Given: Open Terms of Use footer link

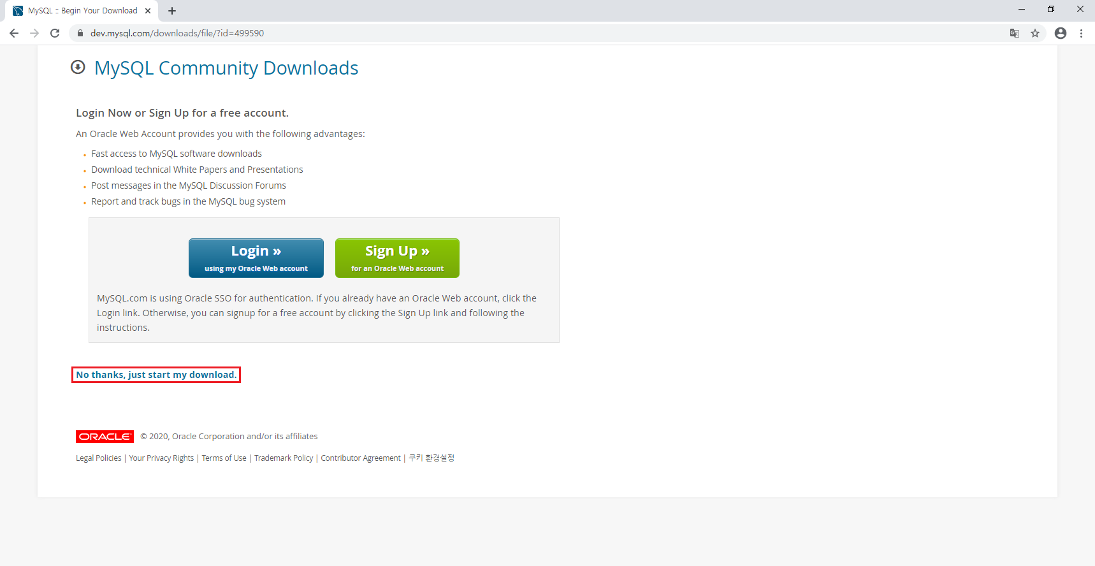Looking at the screenshot, I should [224, 458].
